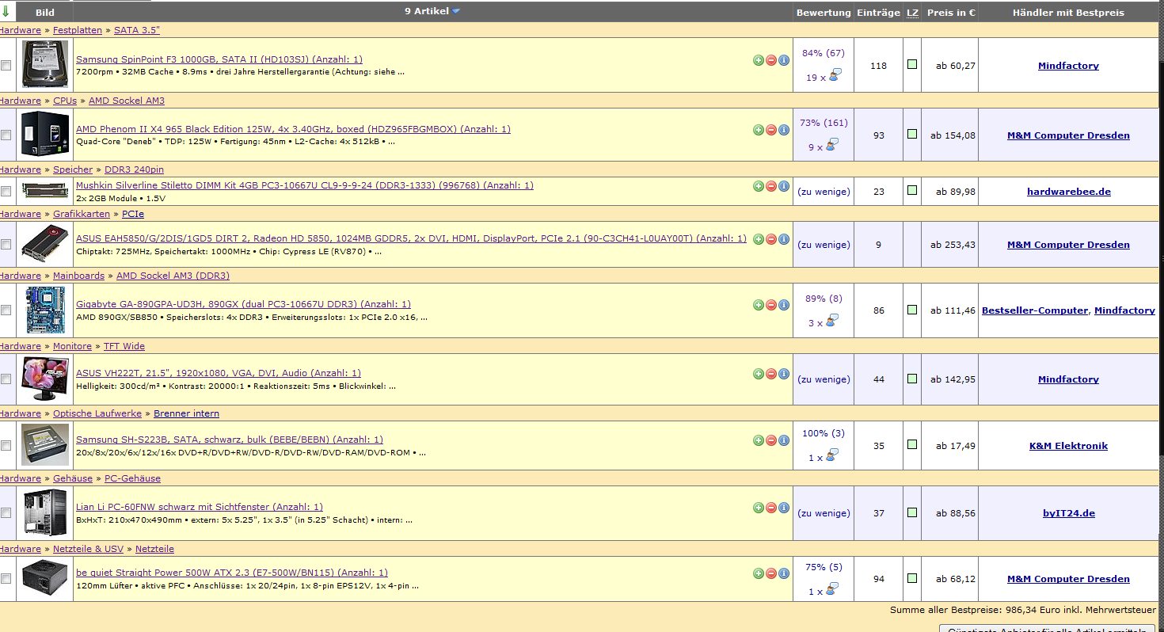This screenshot has width=1164, height=632.
Task: Open K&M Elektronik merchant link
Action: [1068, 446]
